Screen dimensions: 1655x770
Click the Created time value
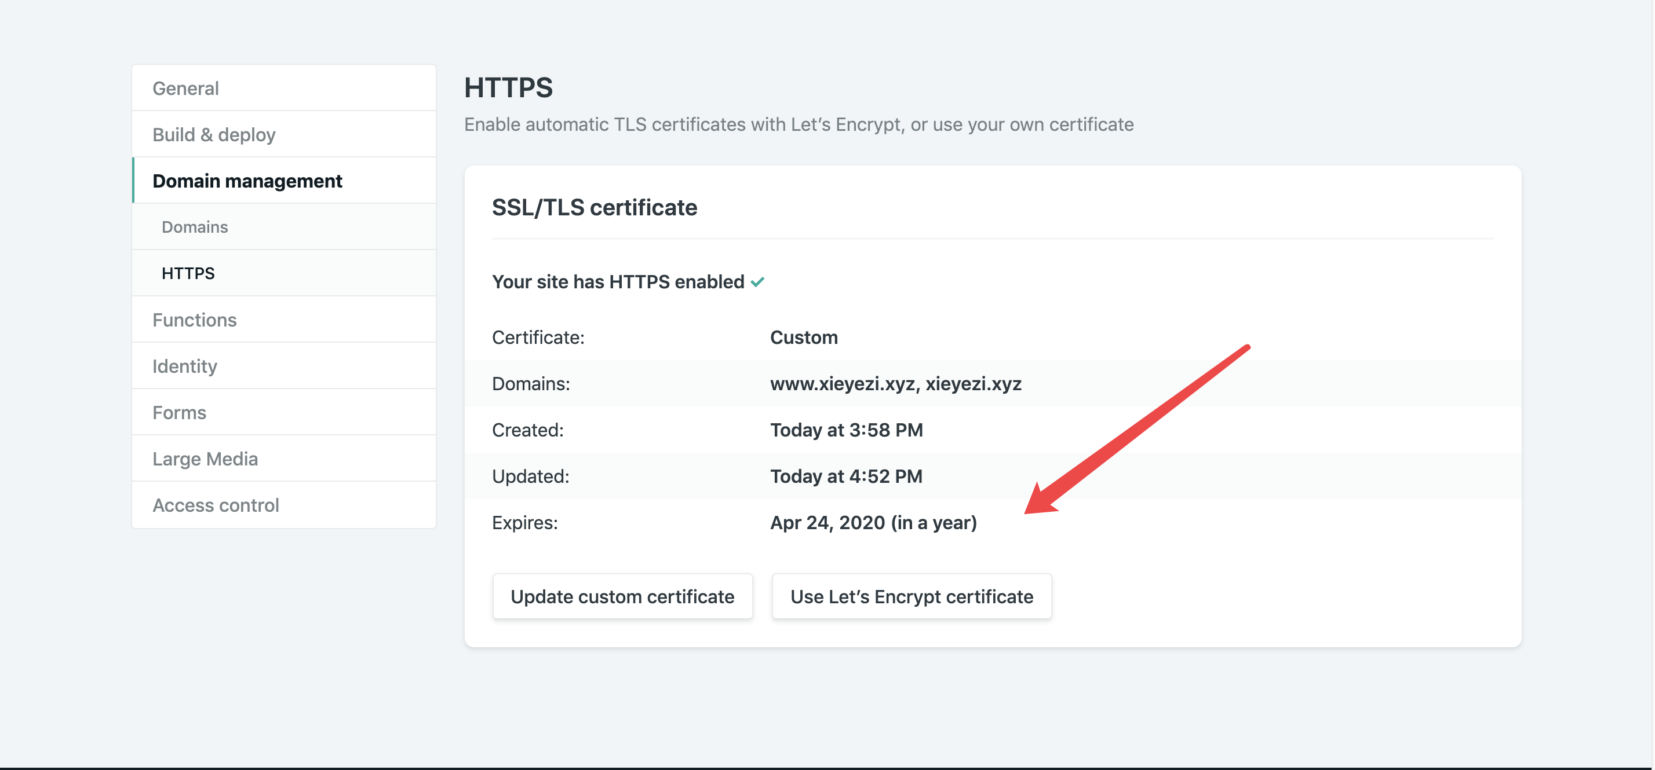click(846, 430)
